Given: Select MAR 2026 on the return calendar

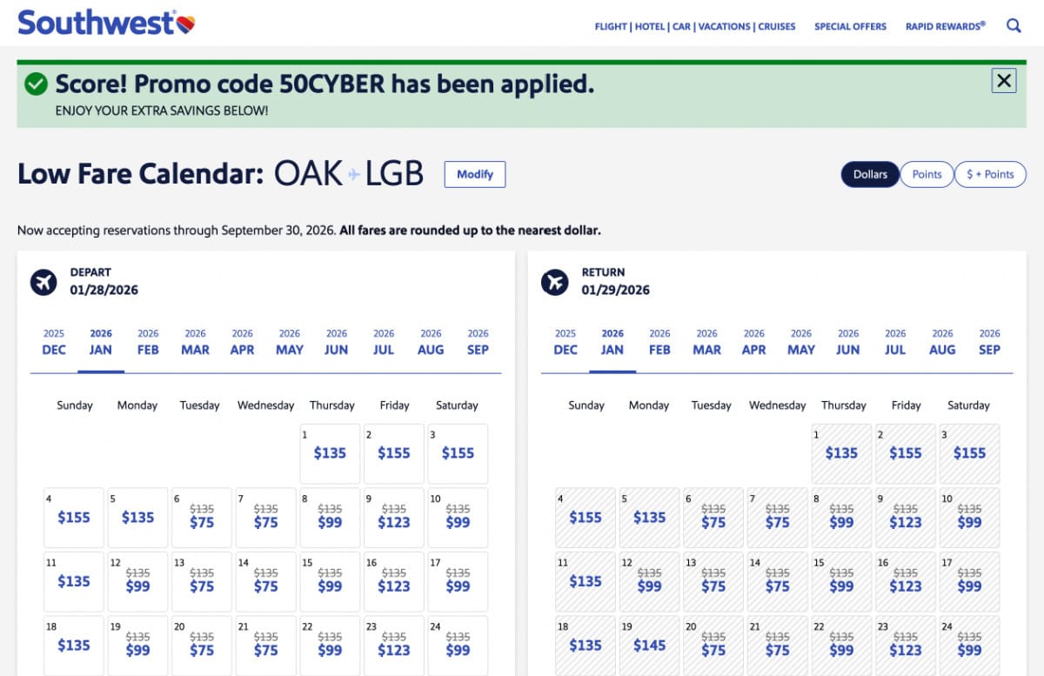Looking at the screenshot, I should point(706,343).
